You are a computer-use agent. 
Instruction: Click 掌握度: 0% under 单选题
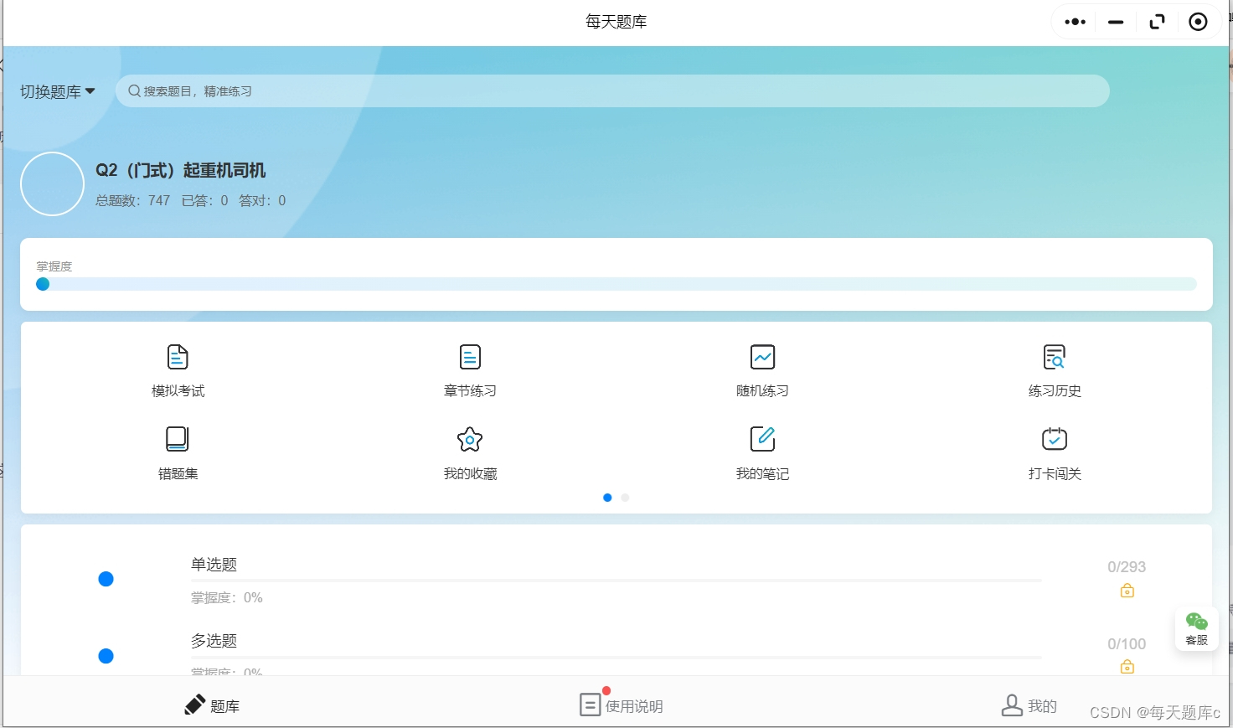pyautogui.click(x=227, y=598)
